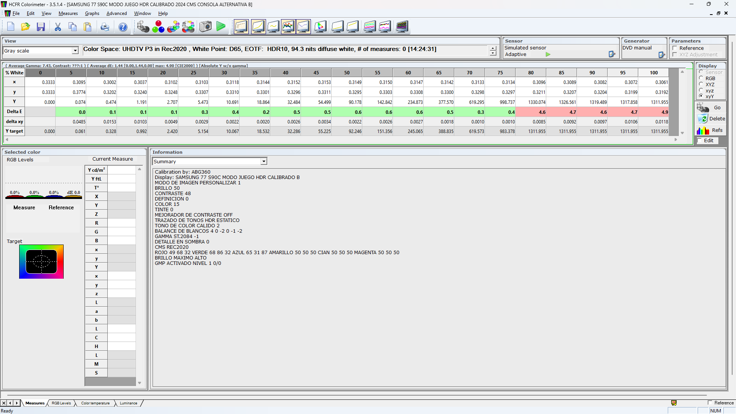Image resolution: width=736 pixels, height=414 pixels.
Task: Expand the Measures menu
Action: click(x=68, y=13)
